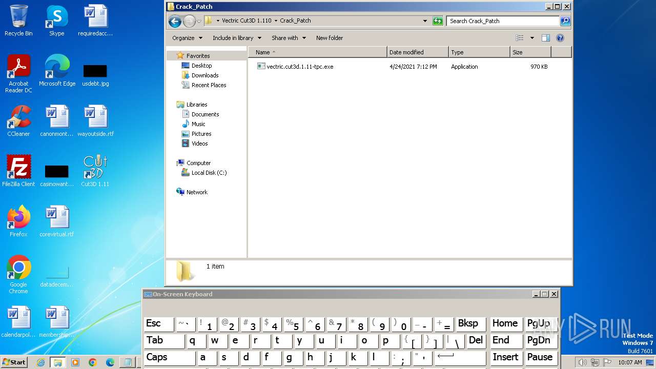Select wayoutside.rtf desktop file
Screen dimensions: 656x369
95,121
